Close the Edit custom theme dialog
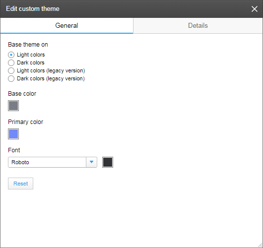Viewport: 263px width, 248px height. (254, 9)
